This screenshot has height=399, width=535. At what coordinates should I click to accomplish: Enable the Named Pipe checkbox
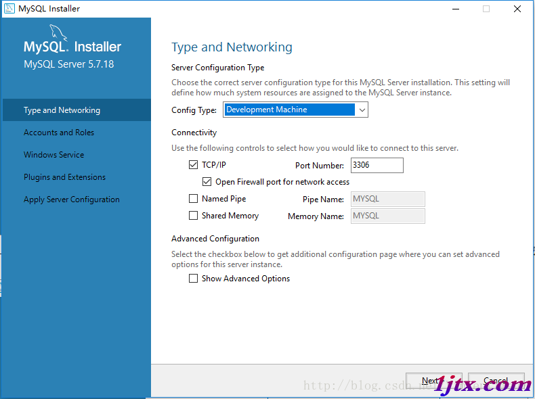[193, 199]
